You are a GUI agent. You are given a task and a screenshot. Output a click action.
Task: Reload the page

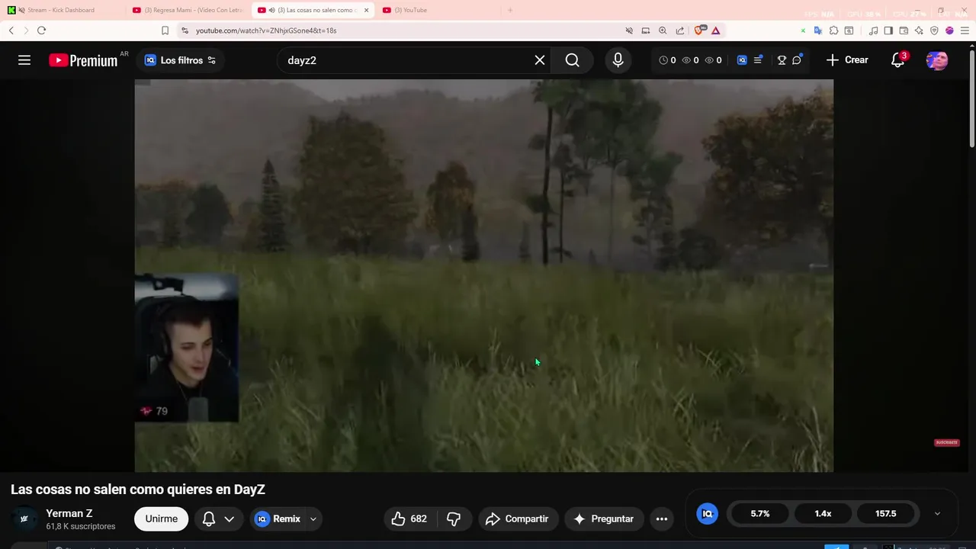41,30
